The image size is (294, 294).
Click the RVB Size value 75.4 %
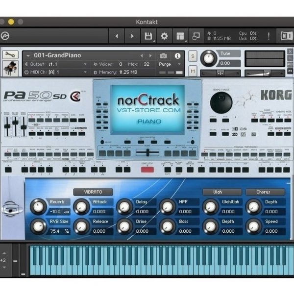(59, 231)
